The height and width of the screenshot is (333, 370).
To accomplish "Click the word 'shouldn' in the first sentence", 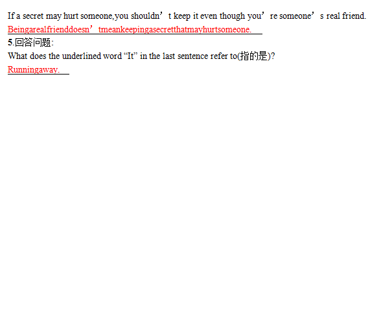I will (x=145, y=16).
